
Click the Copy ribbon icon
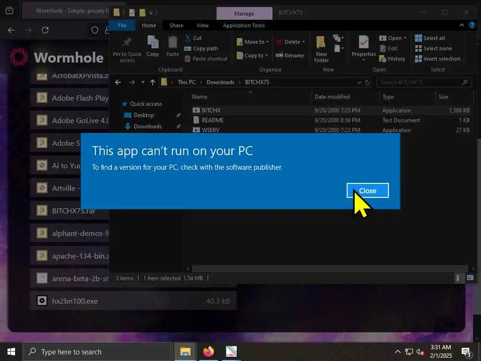(x=153, y=47)
